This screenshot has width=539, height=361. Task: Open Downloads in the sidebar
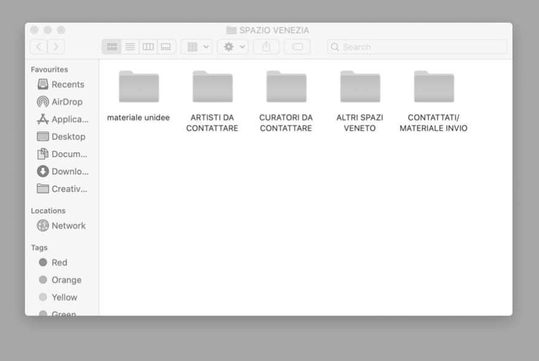pyautogui.click(x=63, y=171)
